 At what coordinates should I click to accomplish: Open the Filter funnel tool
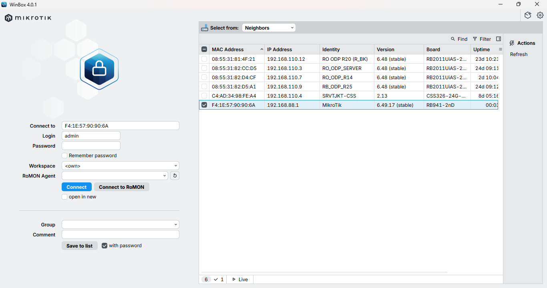[x=475, y=39]
